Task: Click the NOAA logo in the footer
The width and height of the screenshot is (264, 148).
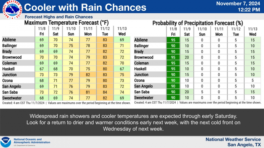Action: 6,142
